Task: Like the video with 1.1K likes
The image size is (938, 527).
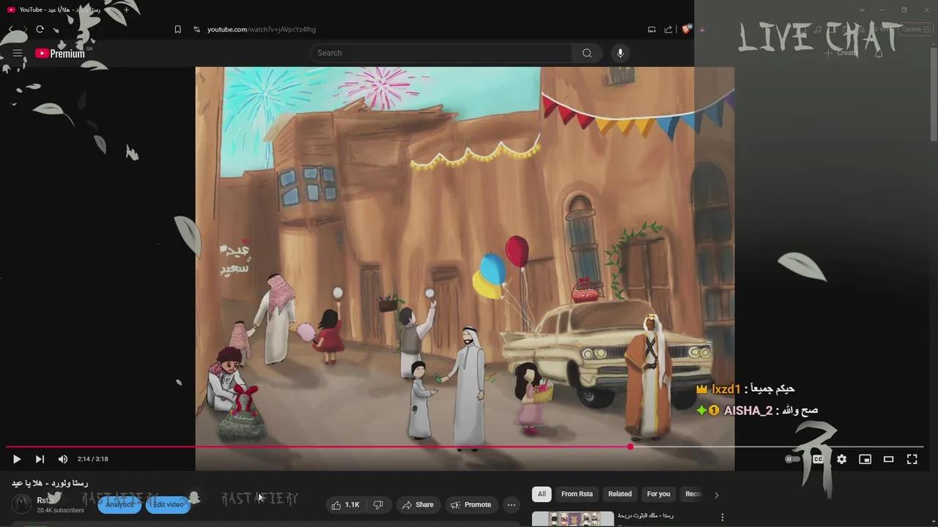Action: [x=345, y=505]
